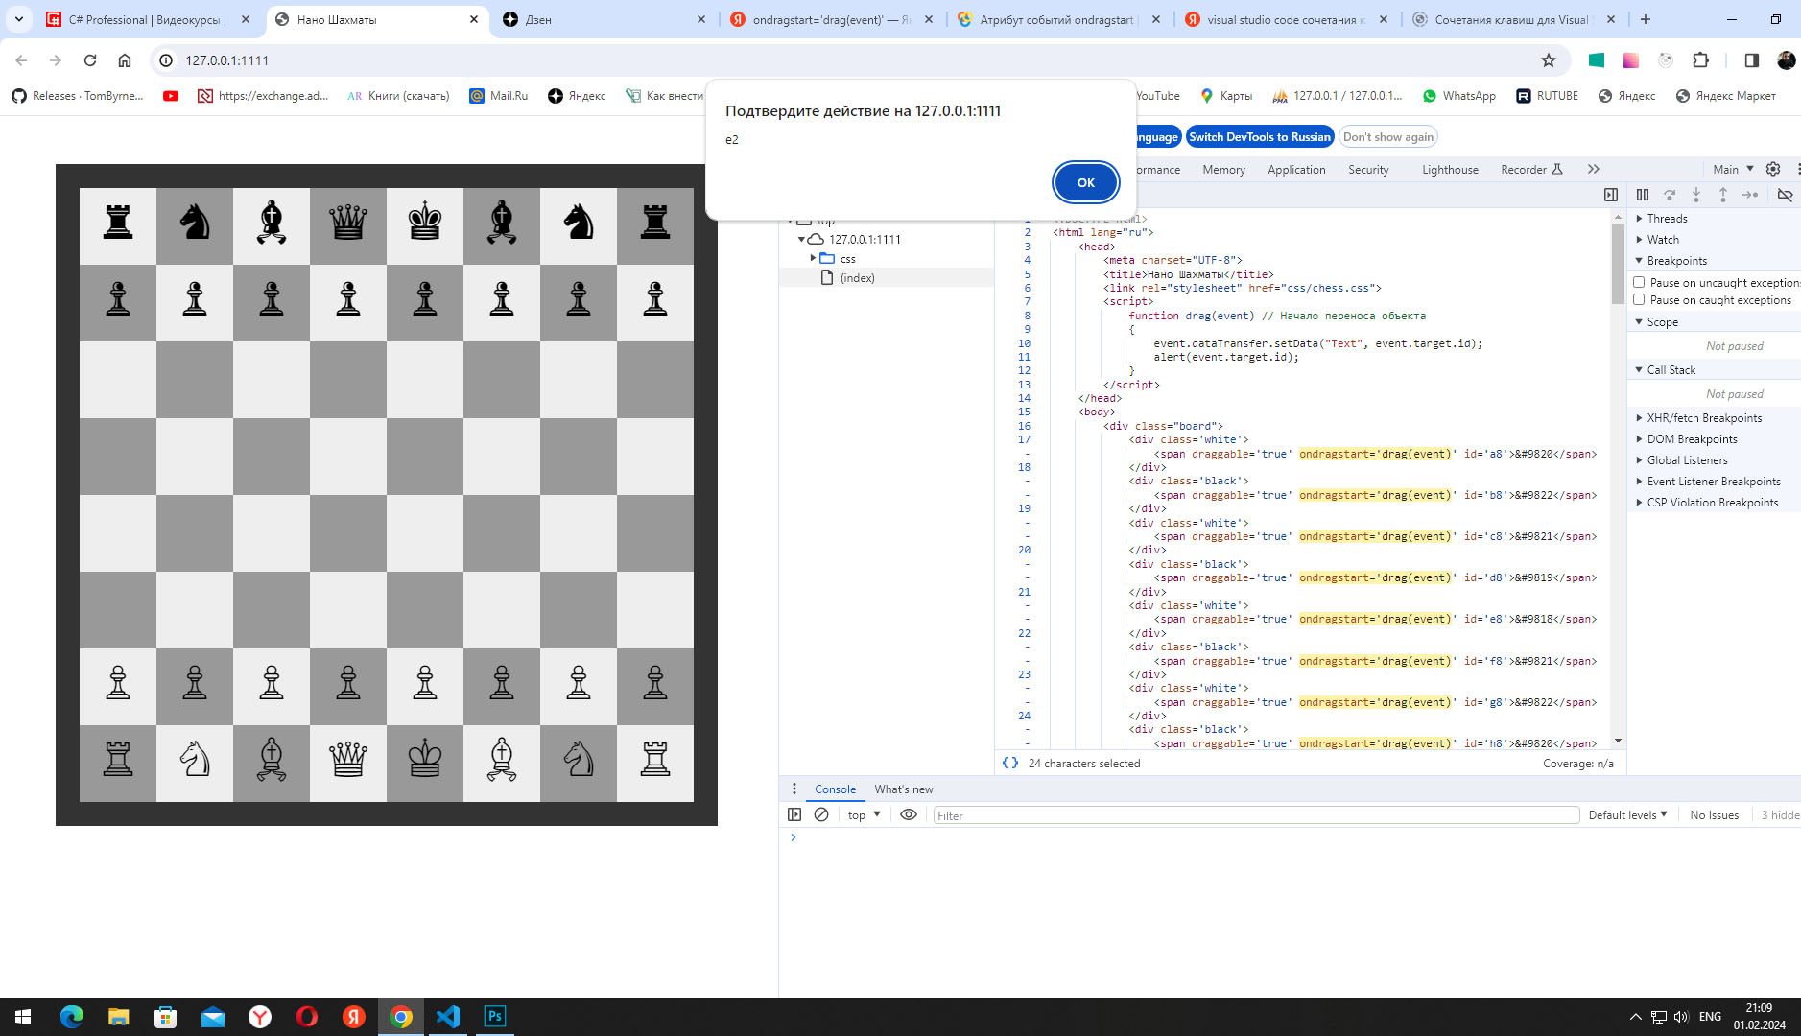Open the What's new drawer tab
Screen dimensions: 1801x1036
tap(903, 789)
